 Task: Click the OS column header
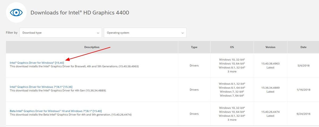tap(232, 47)
